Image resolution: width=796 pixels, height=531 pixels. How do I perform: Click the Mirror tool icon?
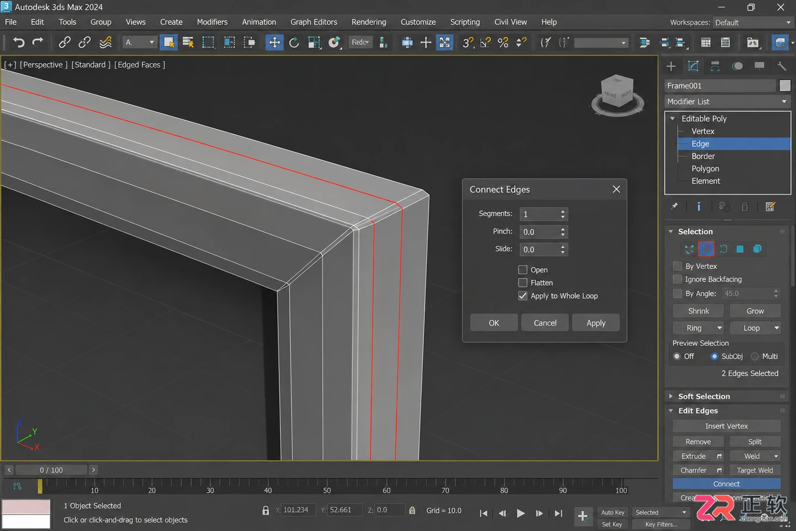(x=645, y=43)
